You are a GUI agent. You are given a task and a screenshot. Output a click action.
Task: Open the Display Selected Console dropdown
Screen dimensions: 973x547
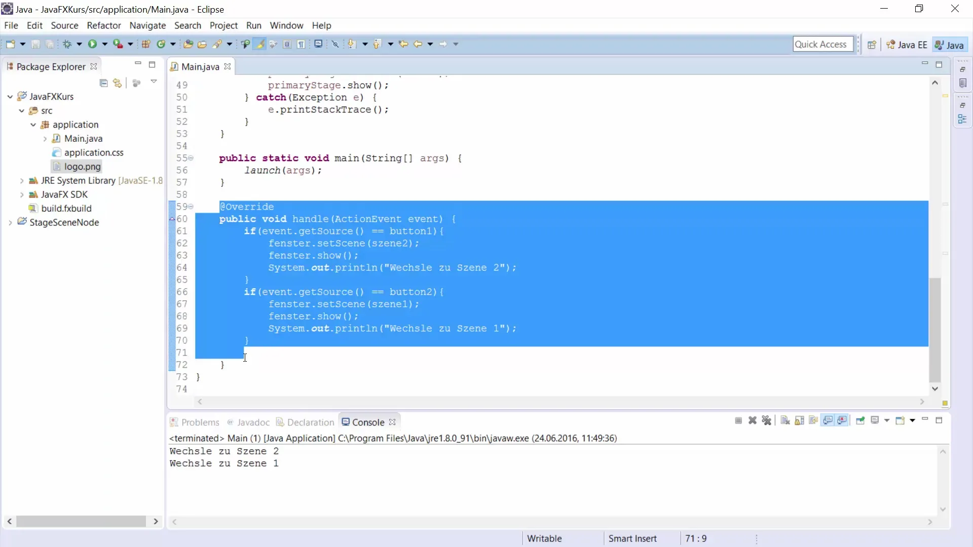887,420
